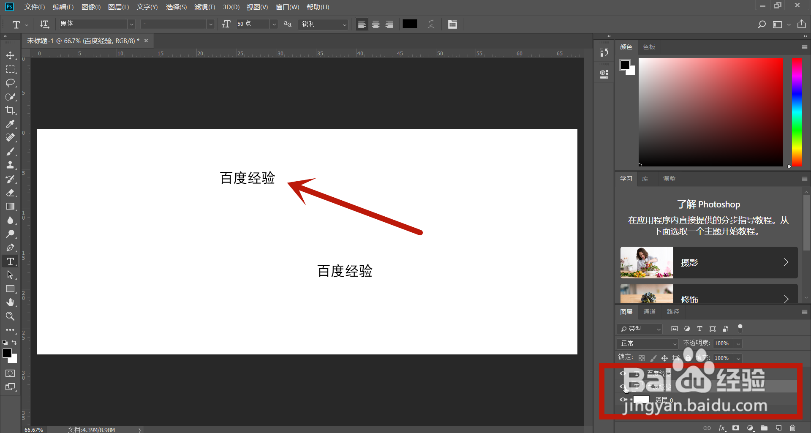Open the 修饰 tutorial topic
The image size is (811, 433).
[709, 294]
